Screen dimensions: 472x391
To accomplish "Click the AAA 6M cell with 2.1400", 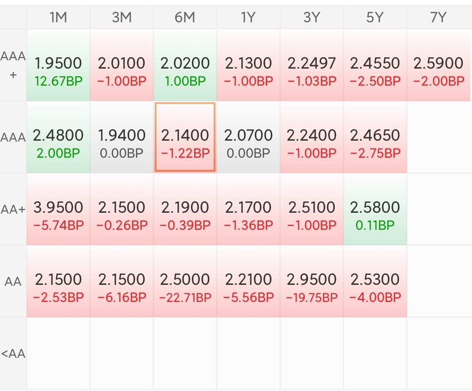I will (x=185, y=138).
